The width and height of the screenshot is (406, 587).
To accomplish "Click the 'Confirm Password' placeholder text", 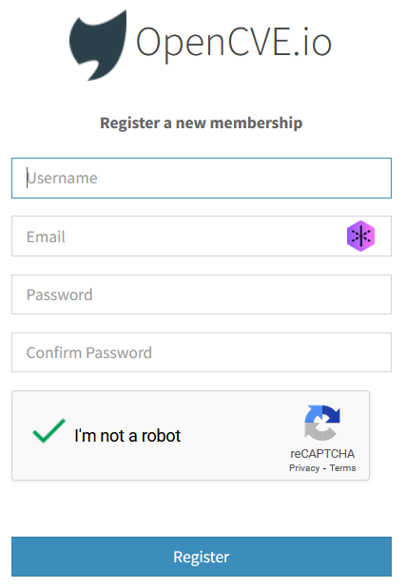I will pos(89,352).
